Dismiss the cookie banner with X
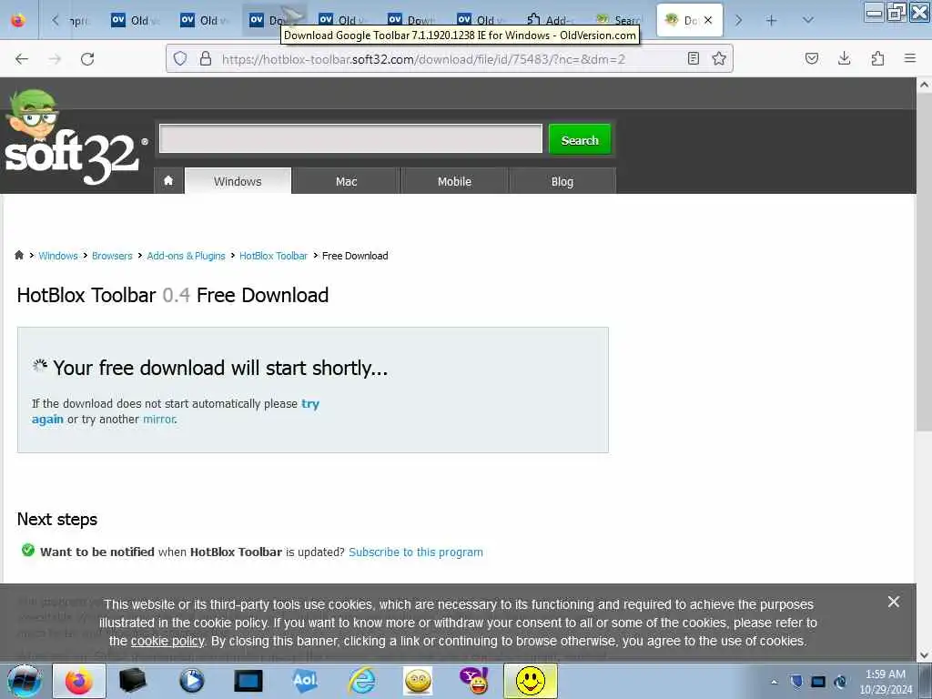Viewport: 932px width, 699px height. pos(894,602)
